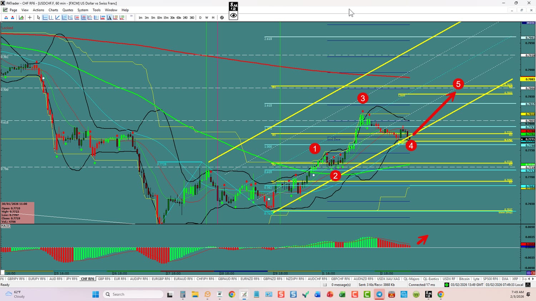Pick the diagonal trend line tool

58,17
